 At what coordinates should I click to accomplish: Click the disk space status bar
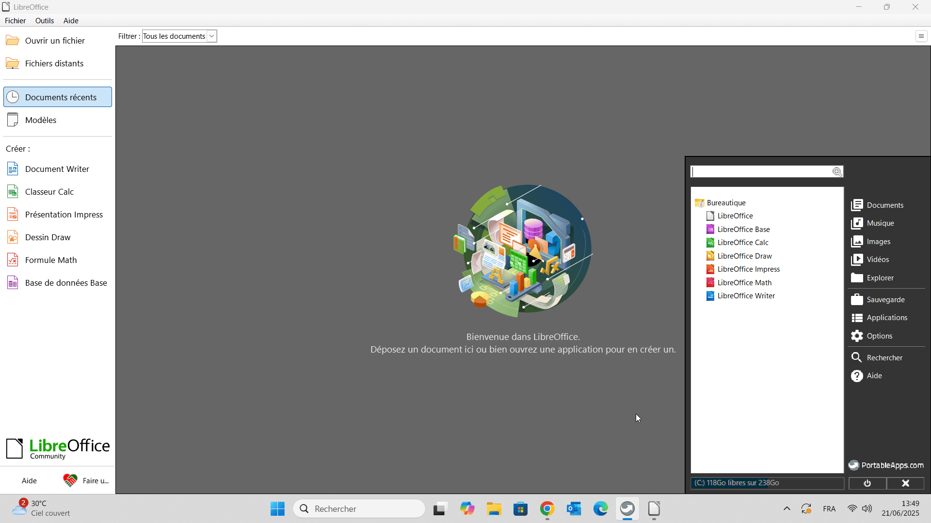(x=767, y=483)
